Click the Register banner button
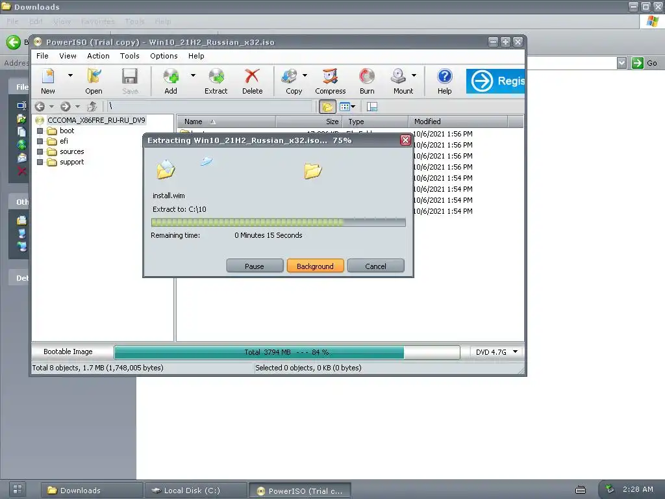Screen dimensions: 665x499 [496, 81]
